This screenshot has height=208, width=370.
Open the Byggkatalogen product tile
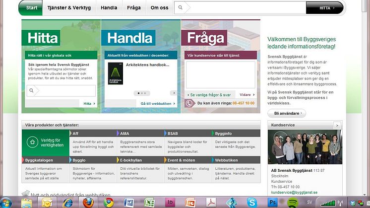[46, 169]
